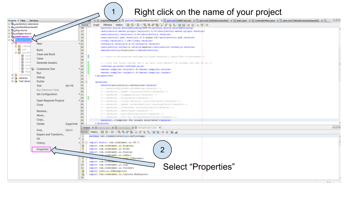Close the MyApplication.java tab
Image resolution: width=348 pixels, height=198 pixels.
[160, 128]
